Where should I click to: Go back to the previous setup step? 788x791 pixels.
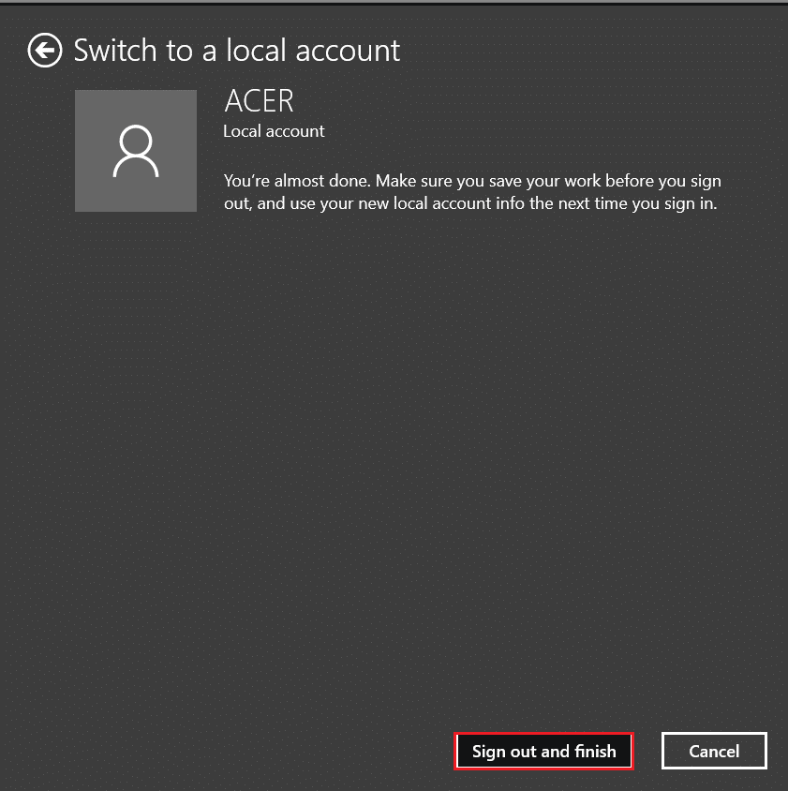point(45,51)
